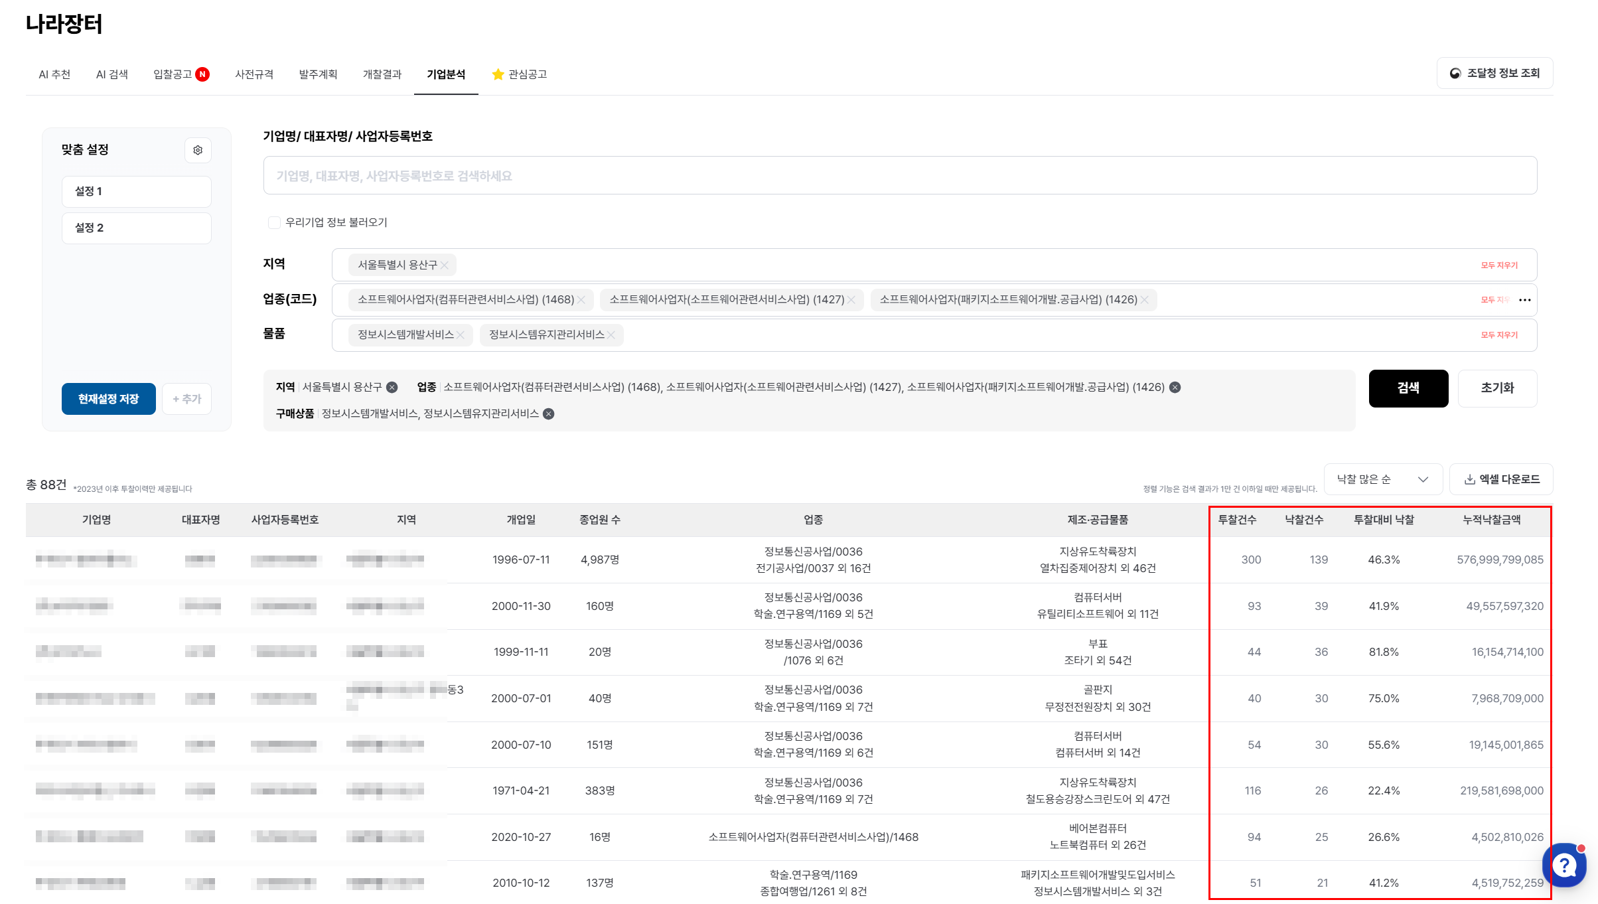Click the company name search field
The height and width of the screenshot is (904, 1598).
pos(900,176)
